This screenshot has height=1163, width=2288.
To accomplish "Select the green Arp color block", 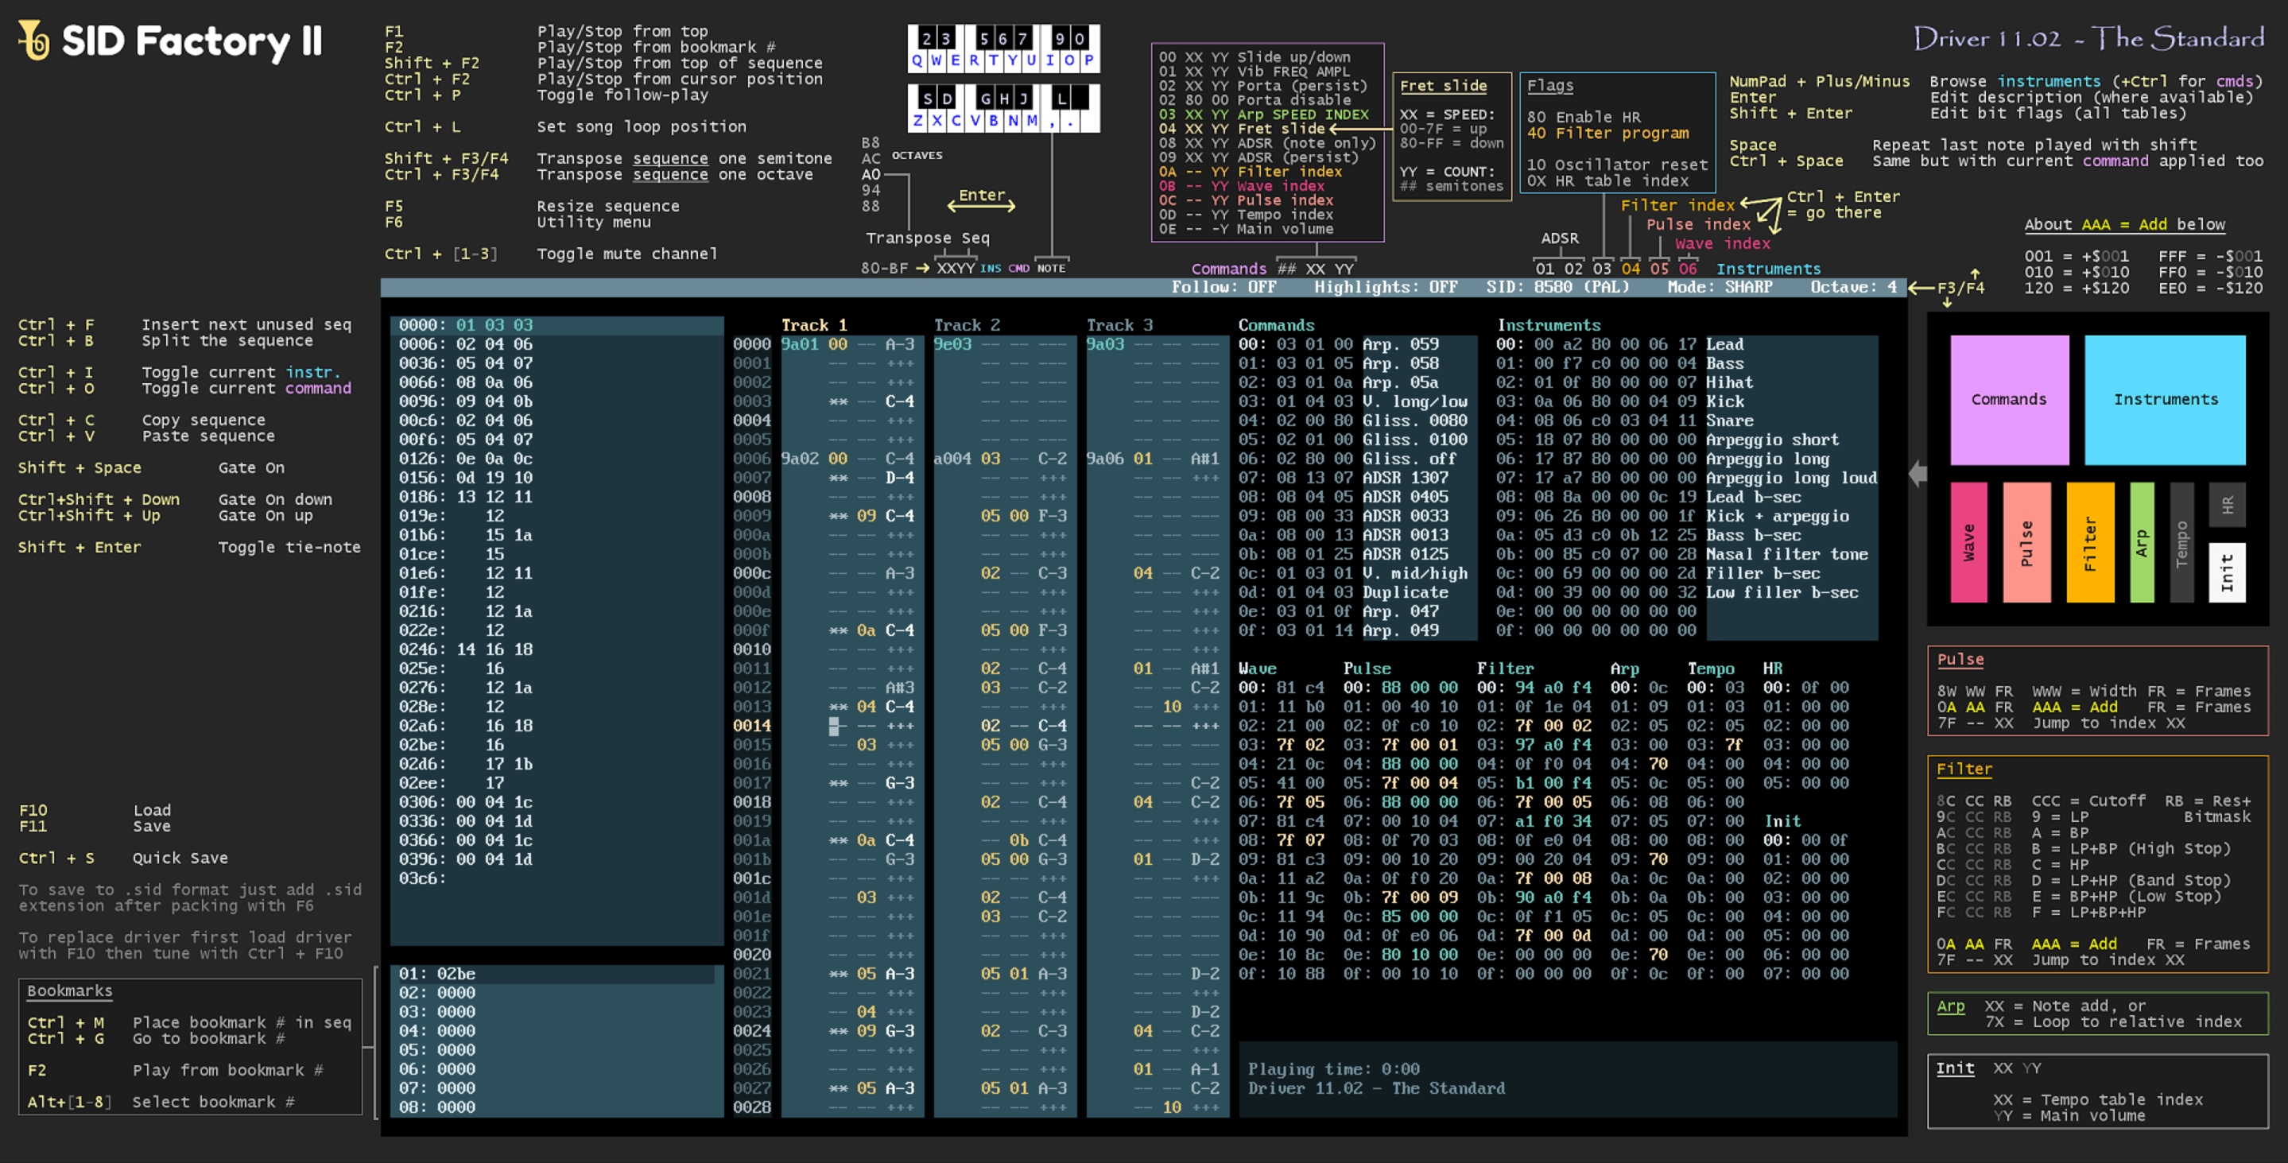I will tap(2142, 542).
